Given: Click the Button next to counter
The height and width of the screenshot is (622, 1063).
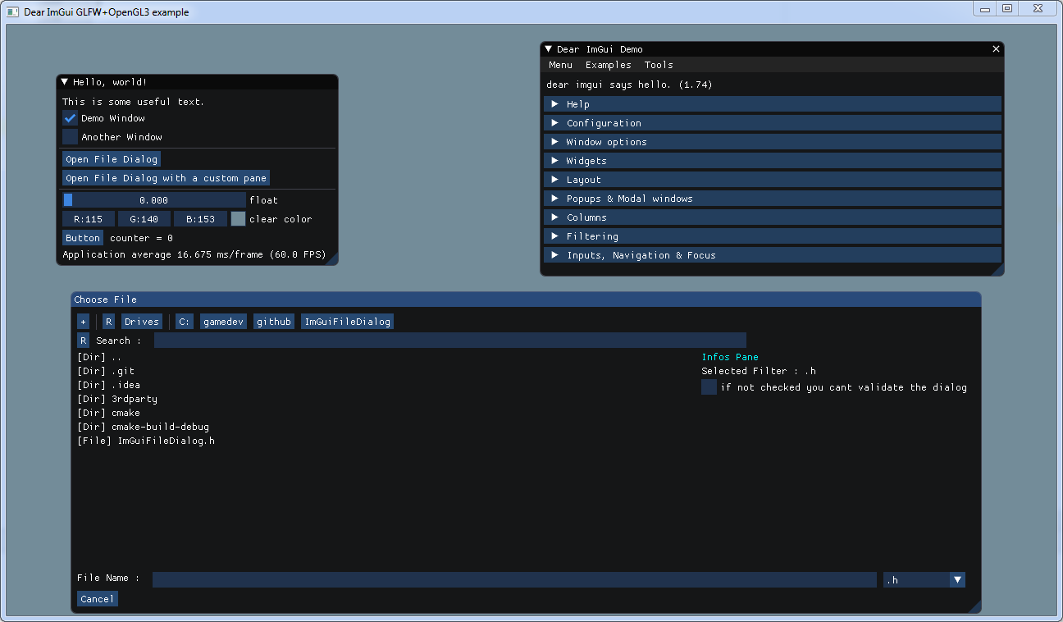Looking at the screenshot, I should (83, 238).
